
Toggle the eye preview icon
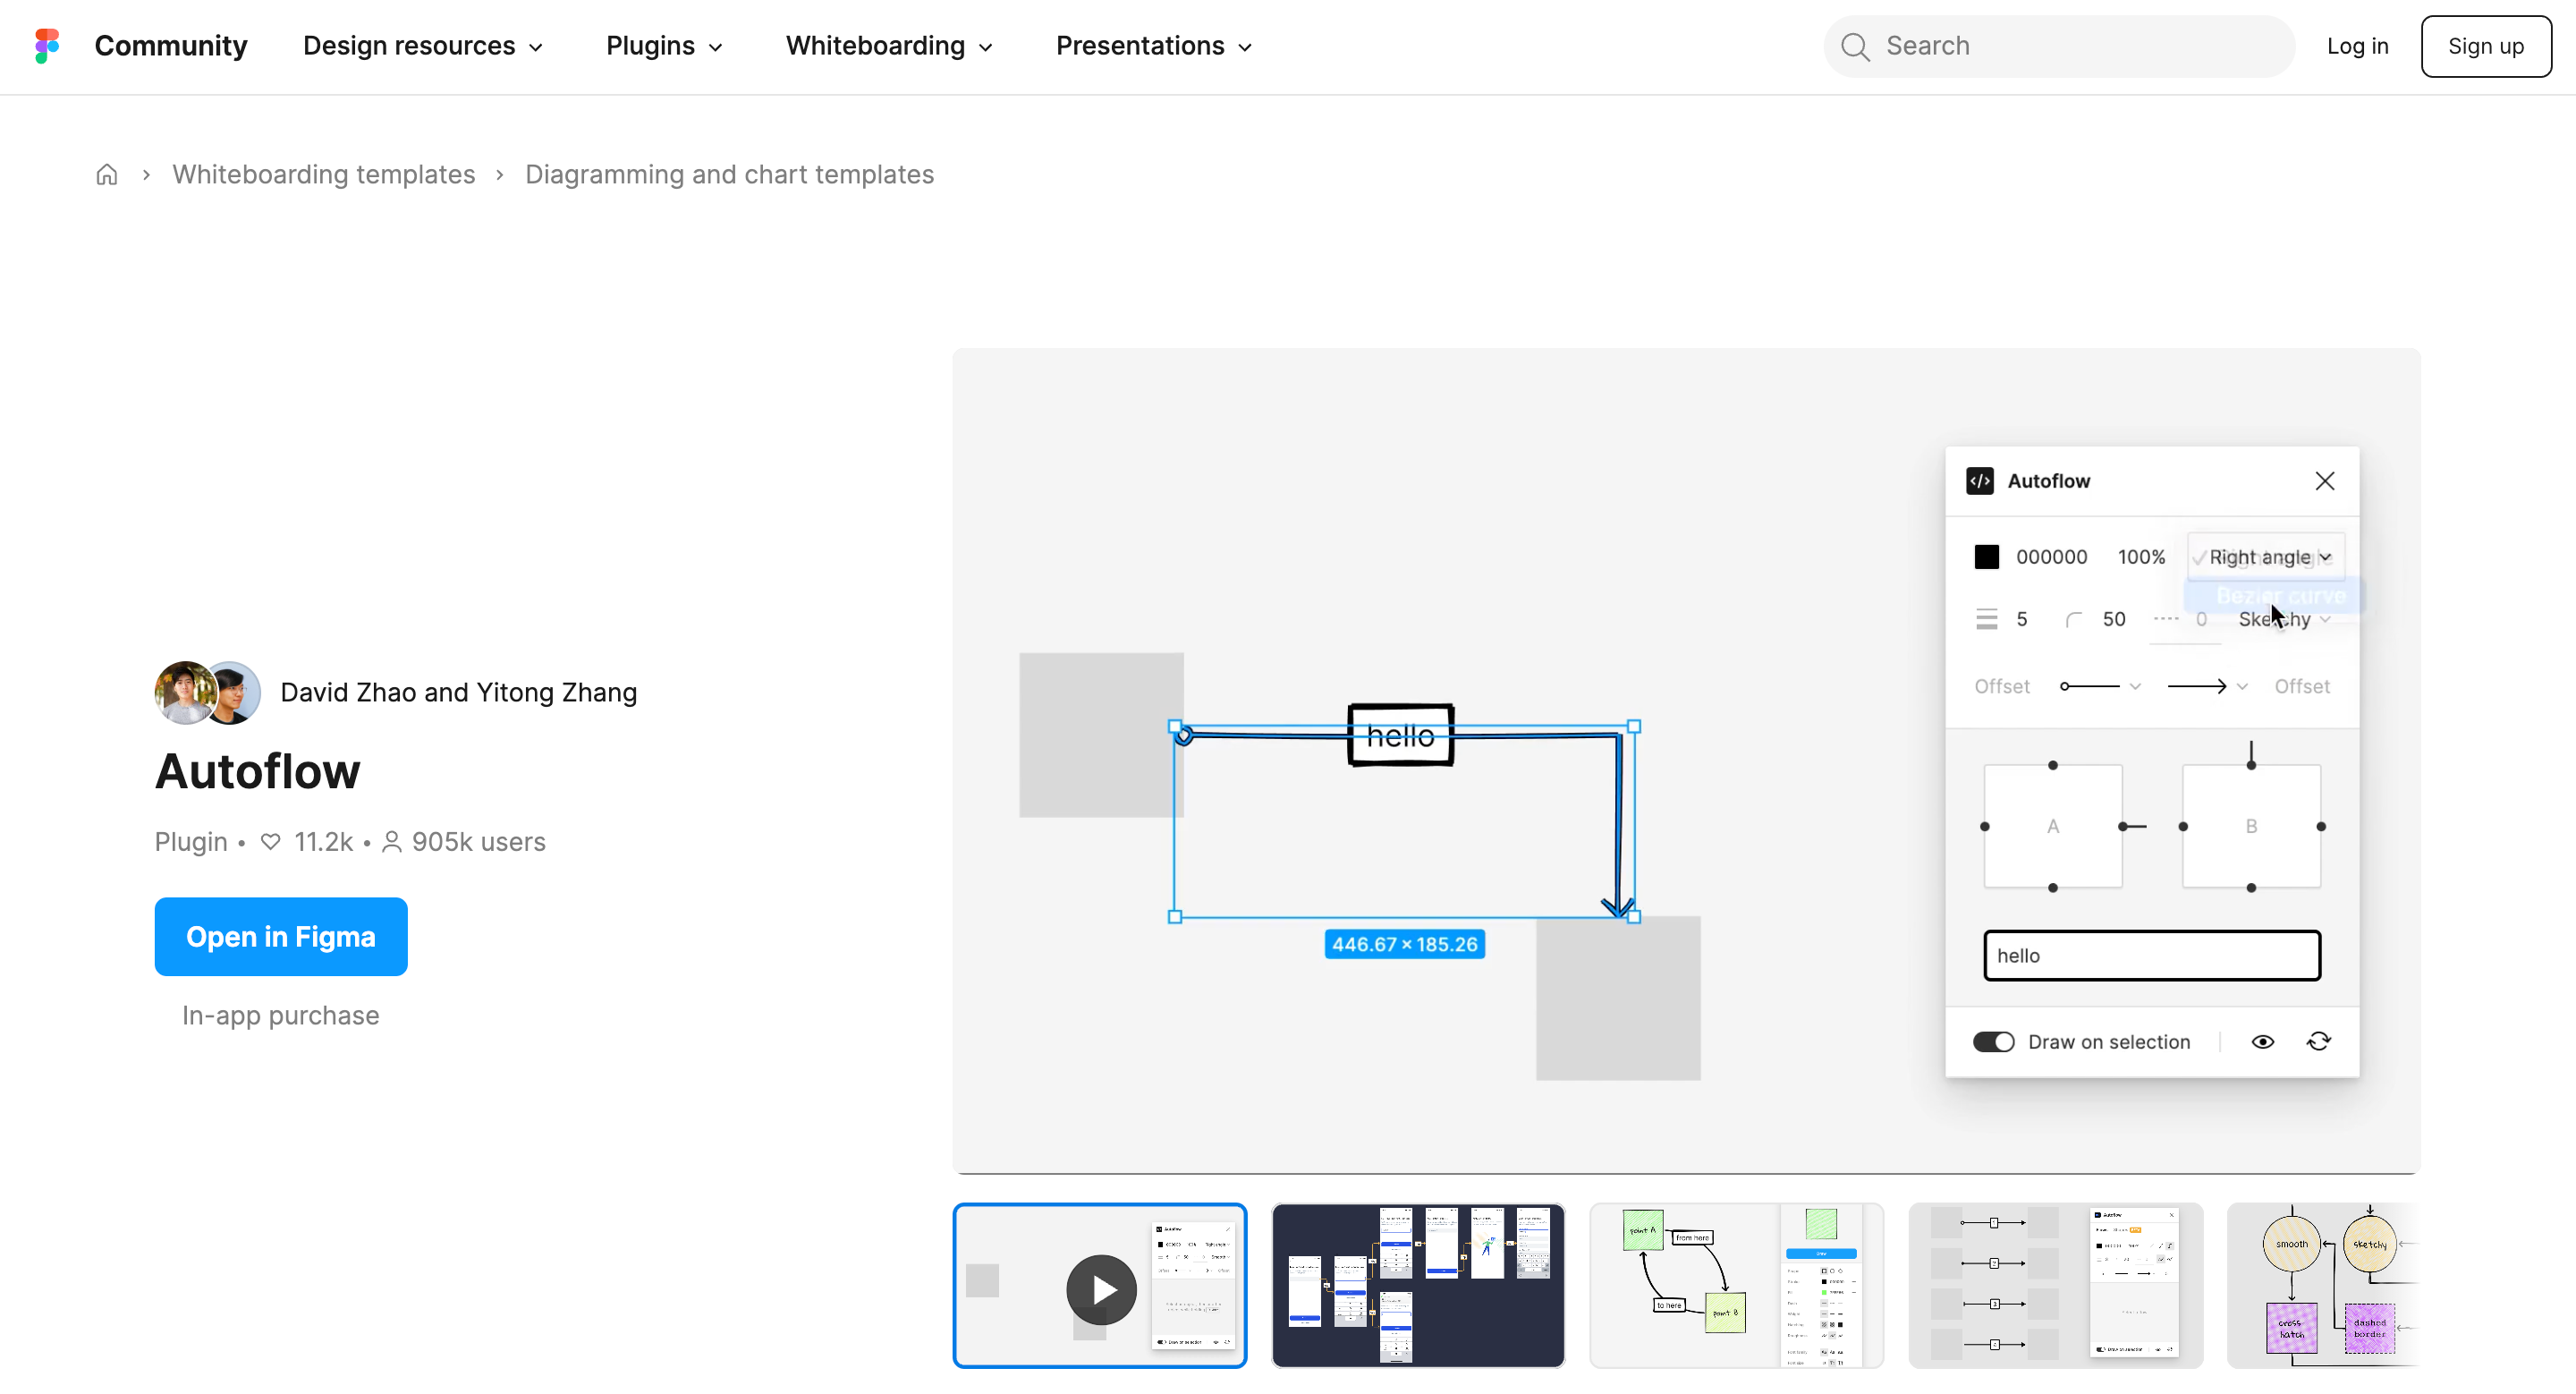pos(2263,1042)
